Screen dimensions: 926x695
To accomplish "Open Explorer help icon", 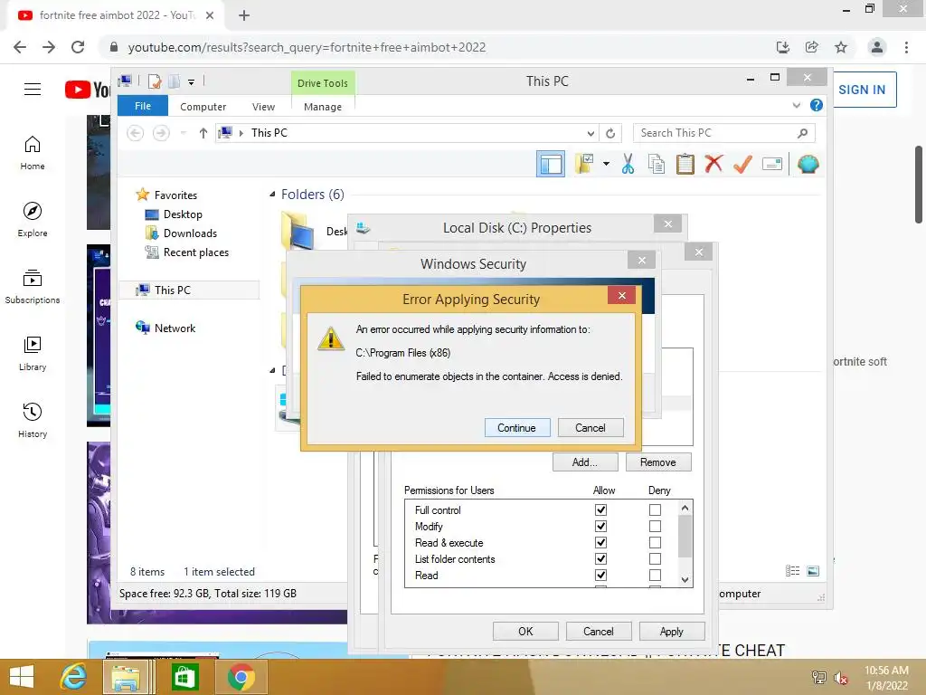I will pos(817,105).
